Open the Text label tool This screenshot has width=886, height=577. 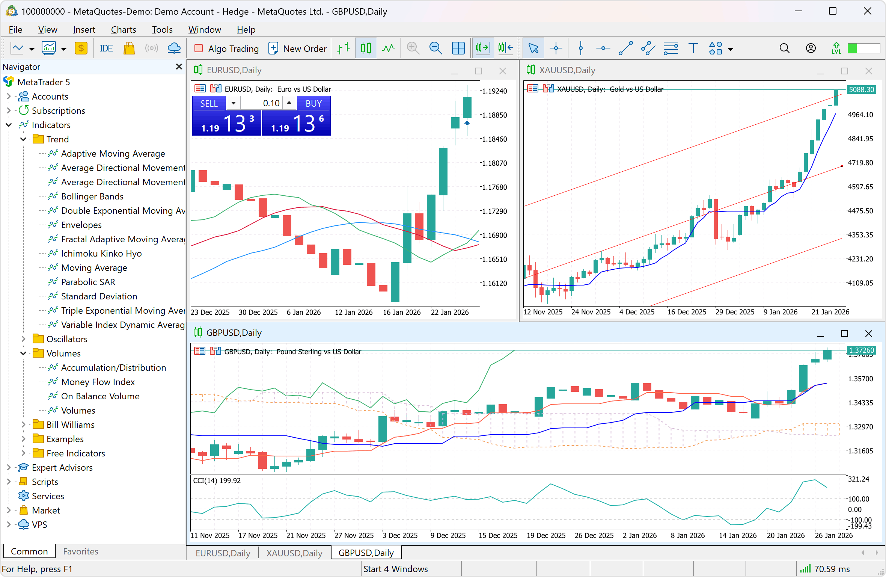pos(693,48)
